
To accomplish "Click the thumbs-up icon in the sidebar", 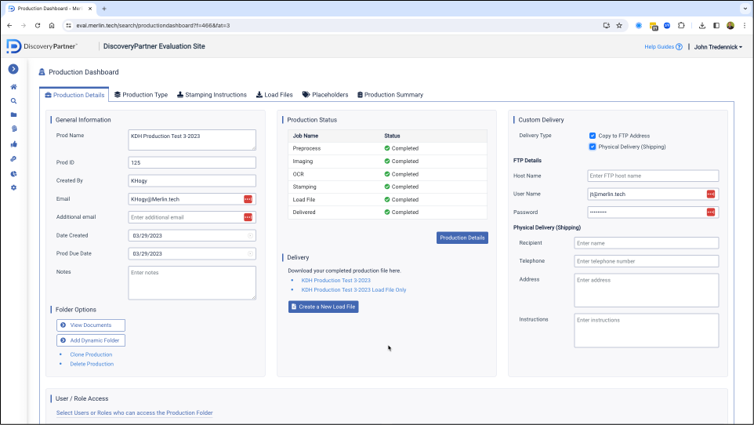I will point(13,144).
